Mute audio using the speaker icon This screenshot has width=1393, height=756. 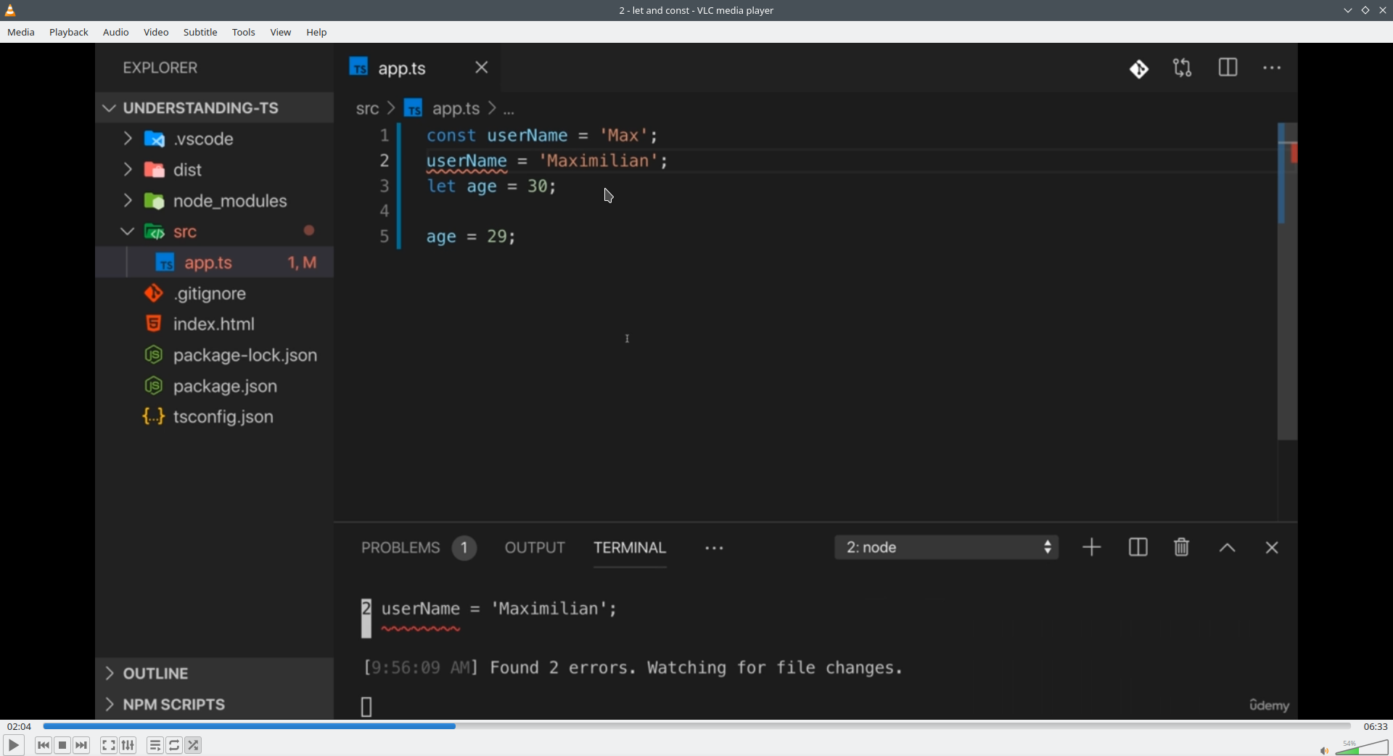[x=1324, y=750]
